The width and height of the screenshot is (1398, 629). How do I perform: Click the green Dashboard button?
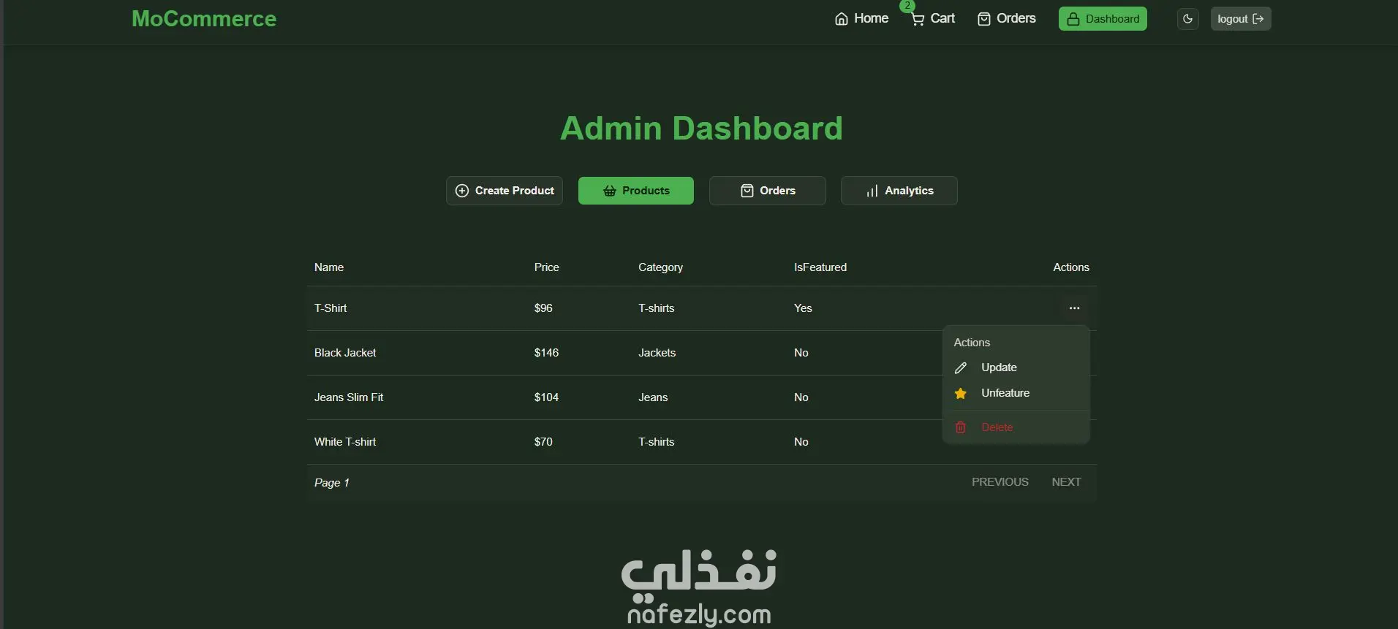(1103, 19)
